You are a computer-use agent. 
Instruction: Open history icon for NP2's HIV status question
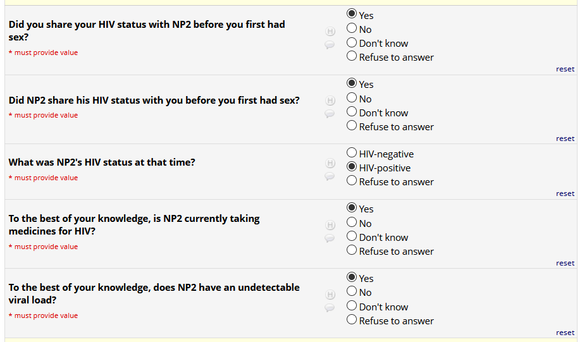click(330, 163)
